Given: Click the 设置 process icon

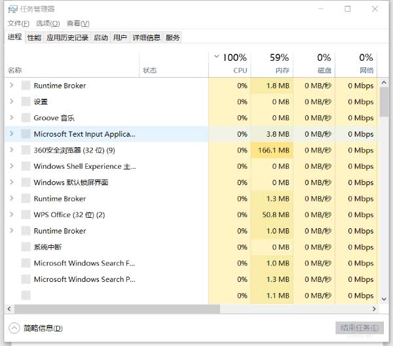Looking at the screenshot, I should pyautogui.click(x=26, y=101).
